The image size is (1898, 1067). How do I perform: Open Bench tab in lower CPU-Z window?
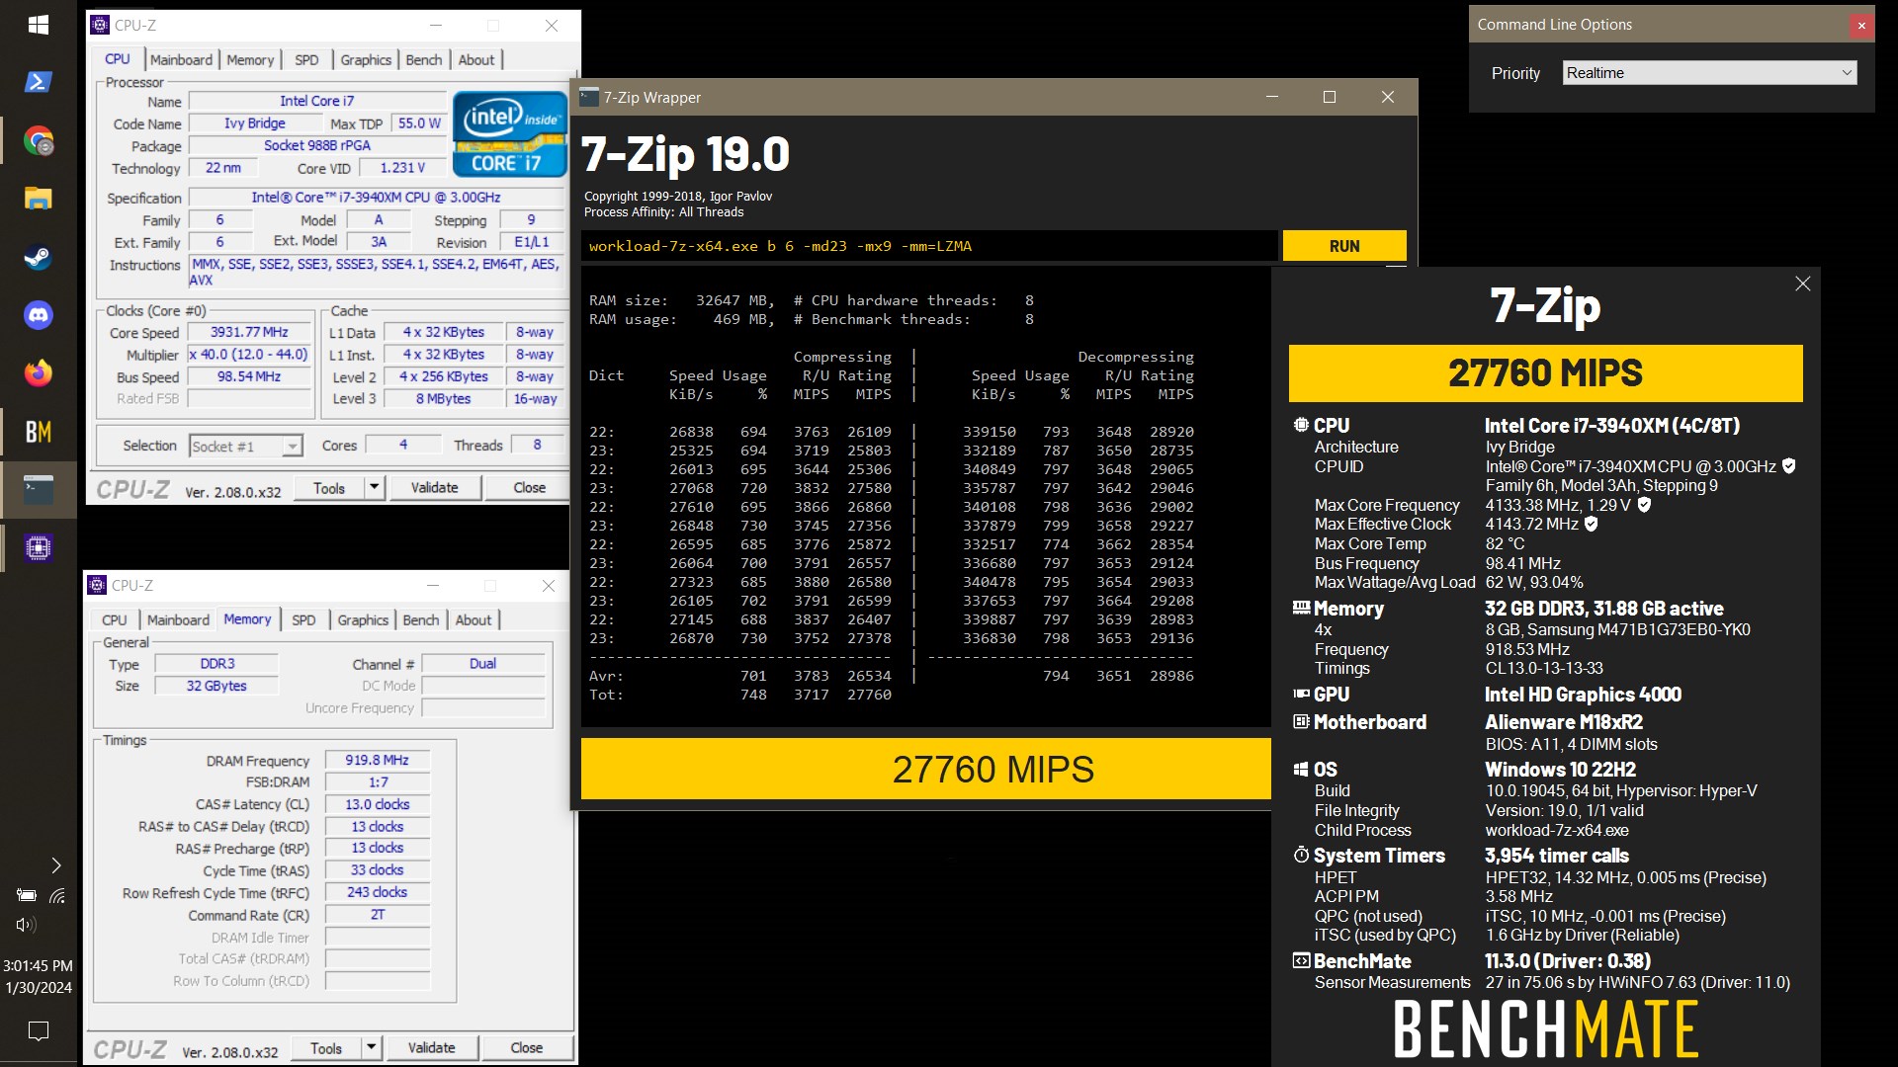click(421, 619)
